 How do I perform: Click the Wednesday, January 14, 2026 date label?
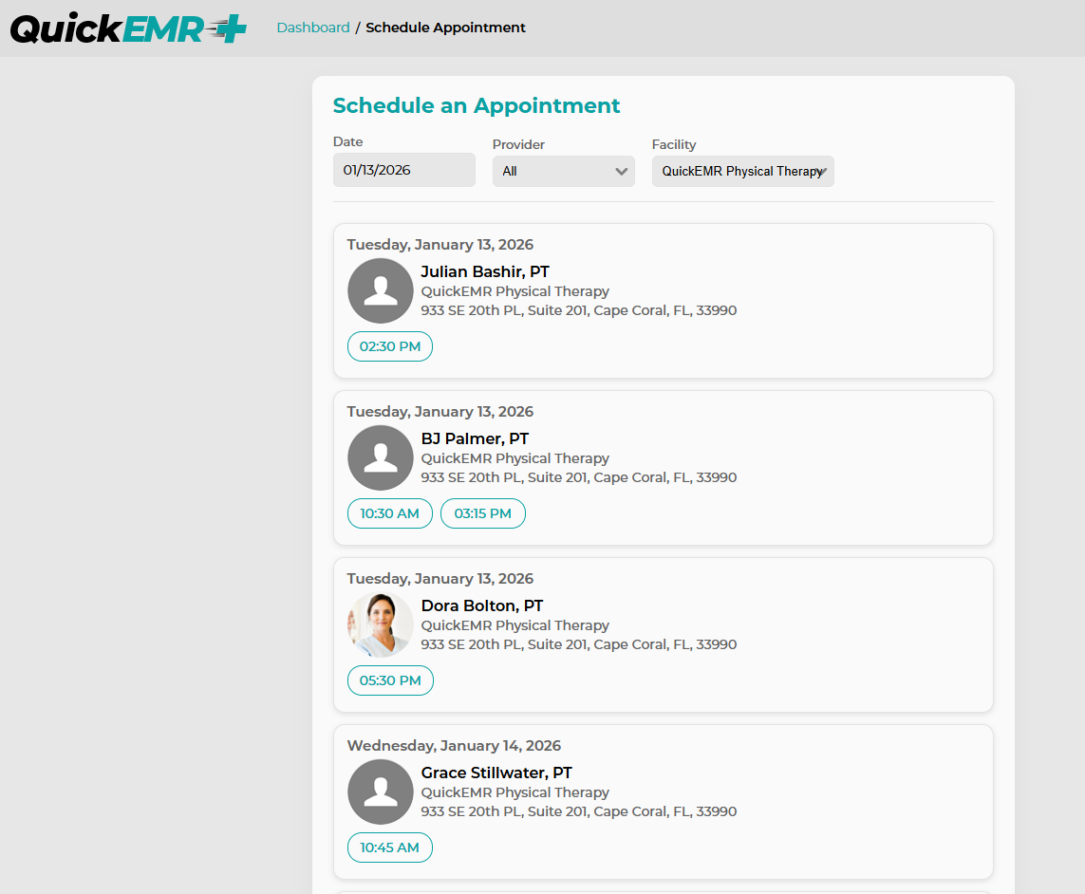454,746
